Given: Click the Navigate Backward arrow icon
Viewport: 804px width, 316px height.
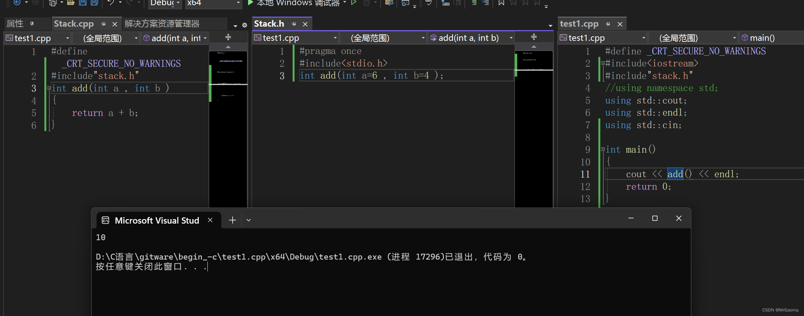Looking at the screenshot, I should 17,2.
